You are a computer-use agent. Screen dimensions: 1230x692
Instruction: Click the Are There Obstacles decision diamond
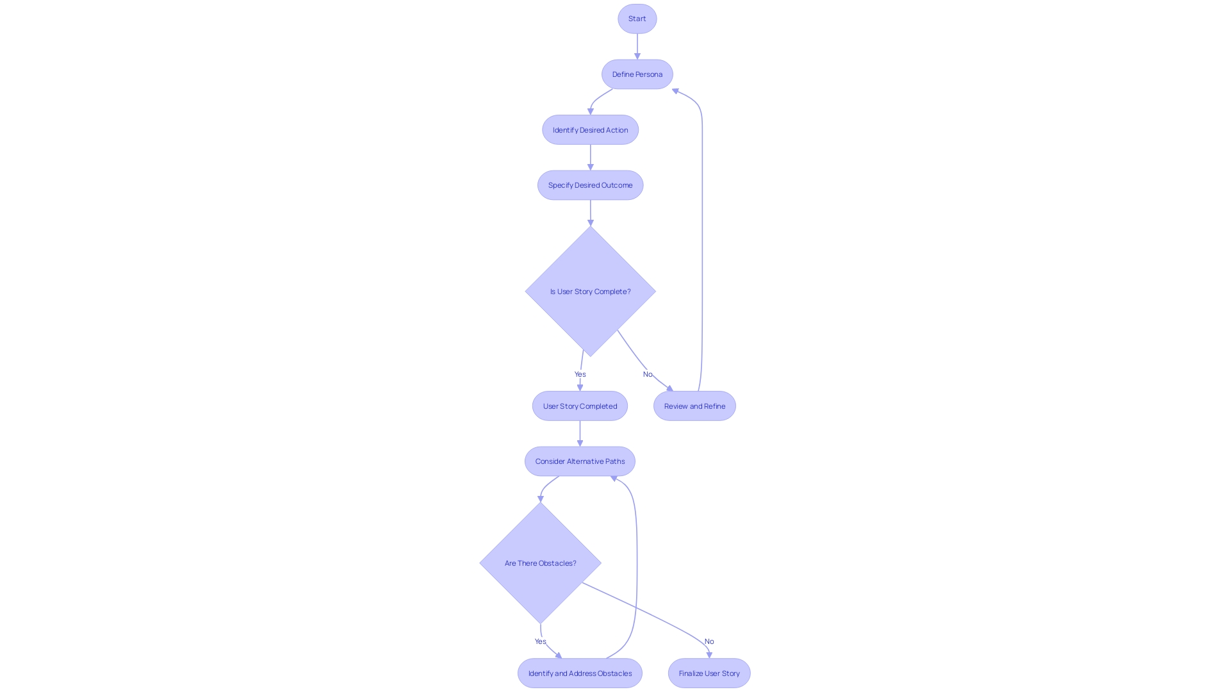540,563
